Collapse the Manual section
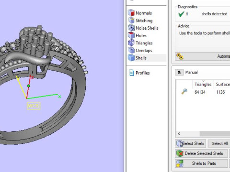The width and height of the screenshot is (230, 172). 179,72
